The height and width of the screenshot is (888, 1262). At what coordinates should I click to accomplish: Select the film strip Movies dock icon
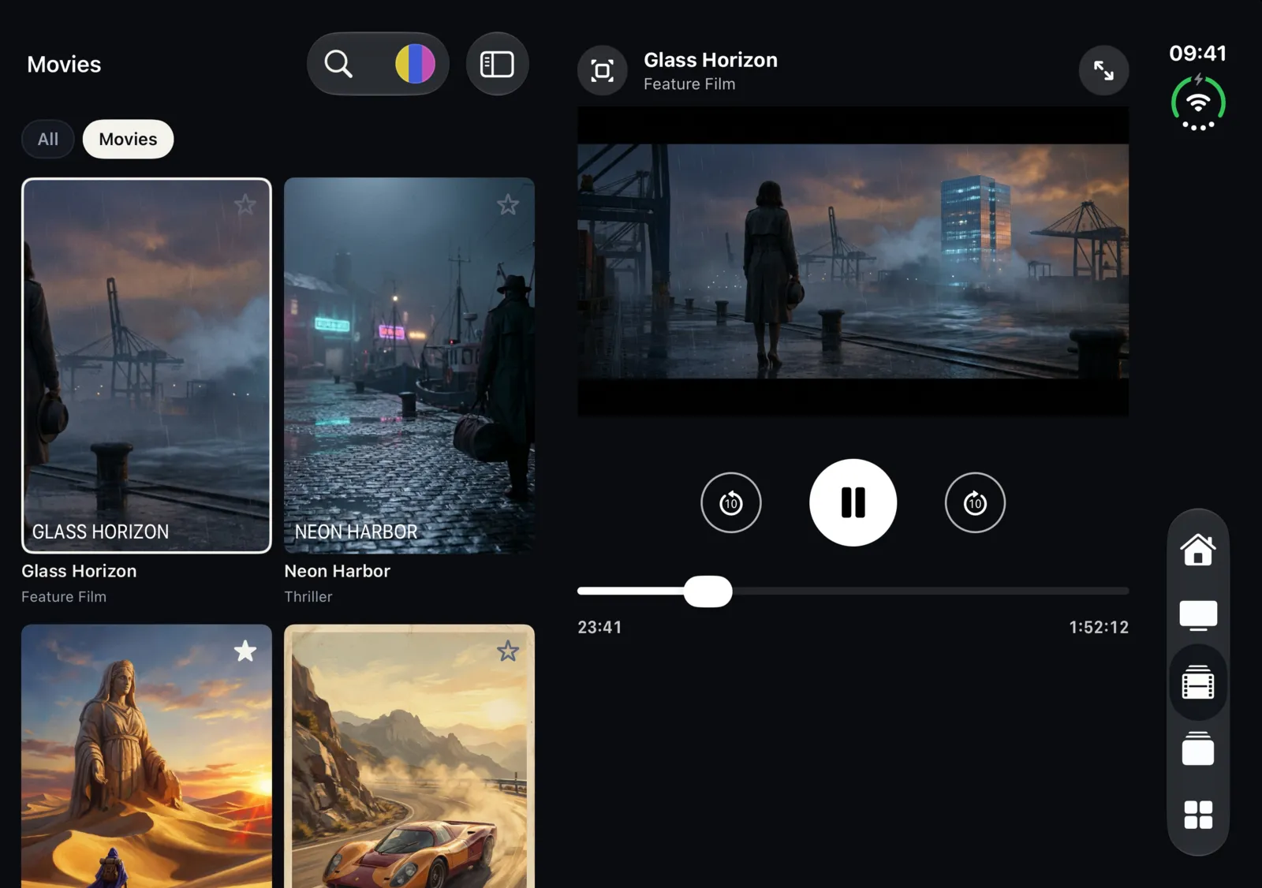point(1198,682)
